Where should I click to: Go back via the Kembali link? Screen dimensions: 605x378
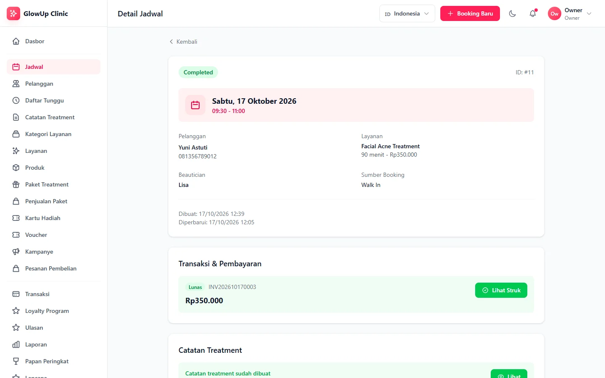pos(183,42)
